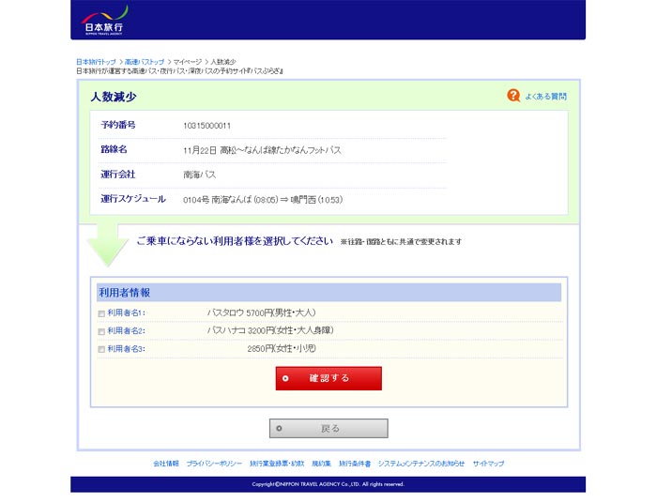The width and height of the screenshot is (657, 503).
Task: Open the マイページ breadcrumb
Action: (188, 62)
